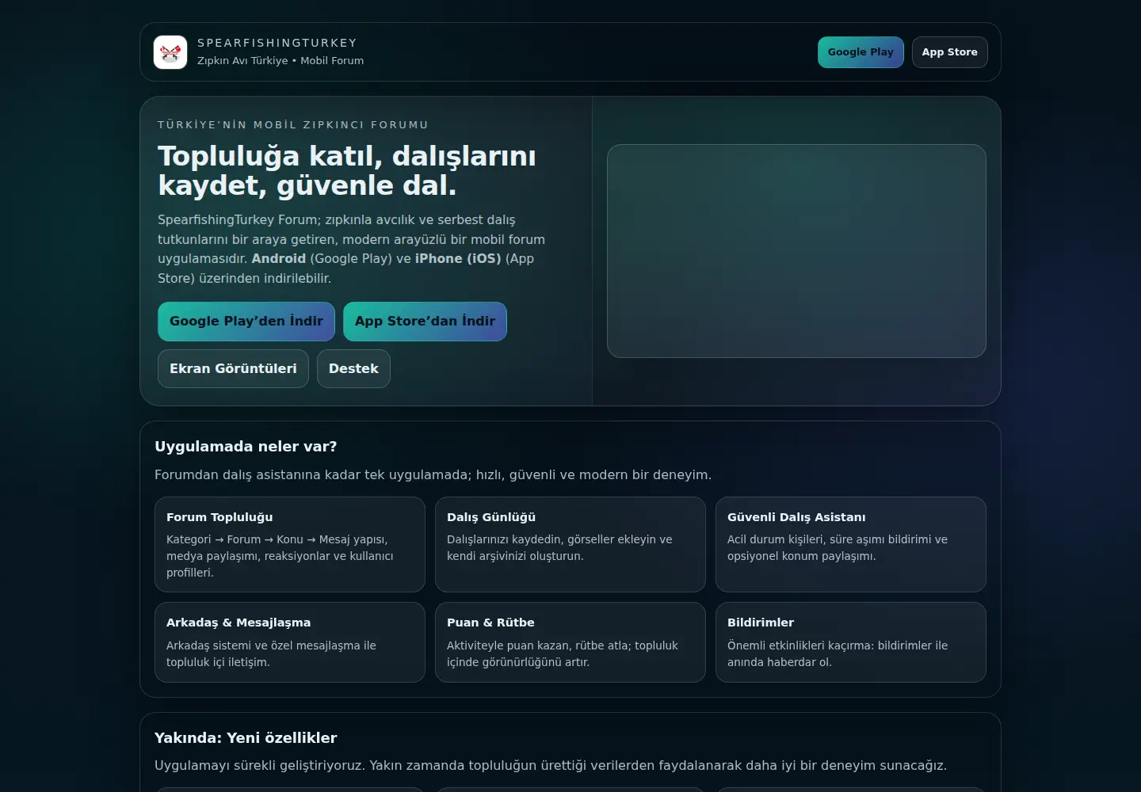Select the Forum Topluluğu feature card
The image size is (1141, 792).
290,545
